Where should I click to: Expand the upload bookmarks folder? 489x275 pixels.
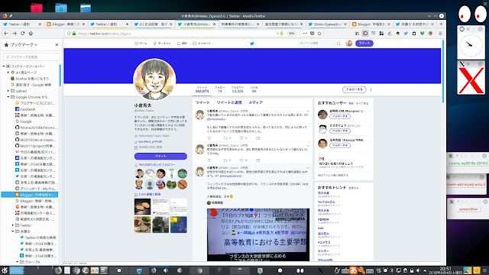click(x=8, y=91)
